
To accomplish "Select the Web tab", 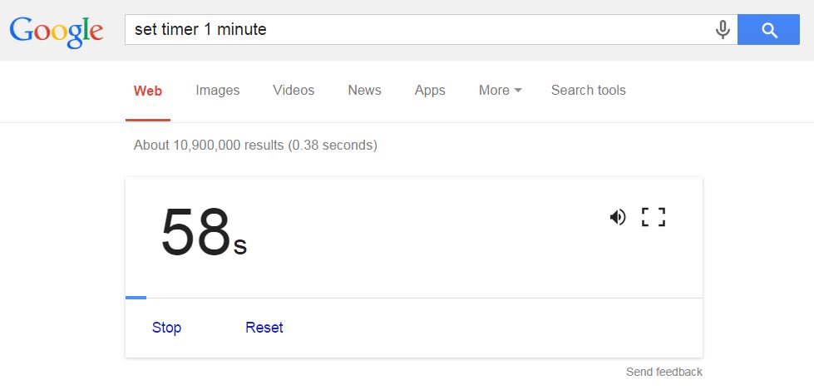I will (x=148, y=91).
